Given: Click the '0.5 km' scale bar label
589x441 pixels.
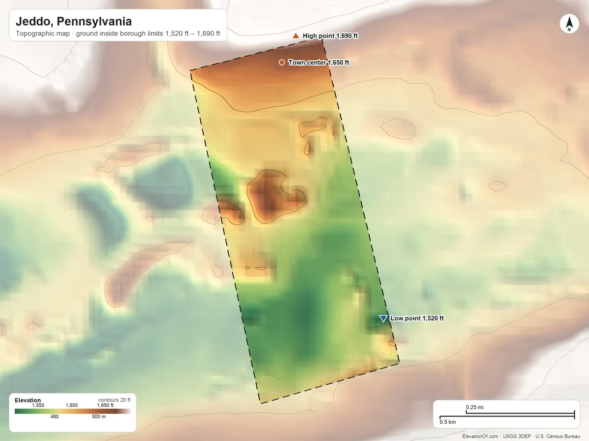Looking at the screenshot, I should tap(448, 422).
